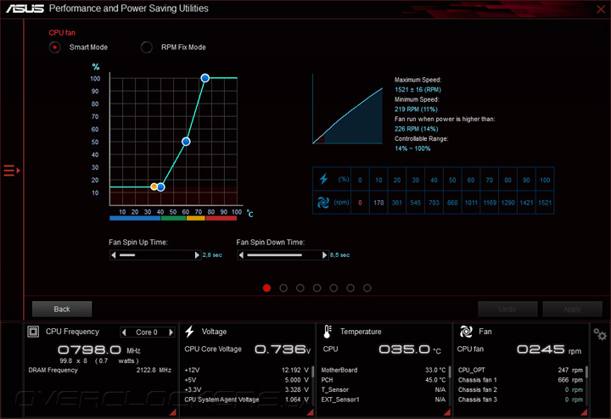The image size is (611, 419).
Task: Click the CPU_OPT fan row
Action: [520, 370]
